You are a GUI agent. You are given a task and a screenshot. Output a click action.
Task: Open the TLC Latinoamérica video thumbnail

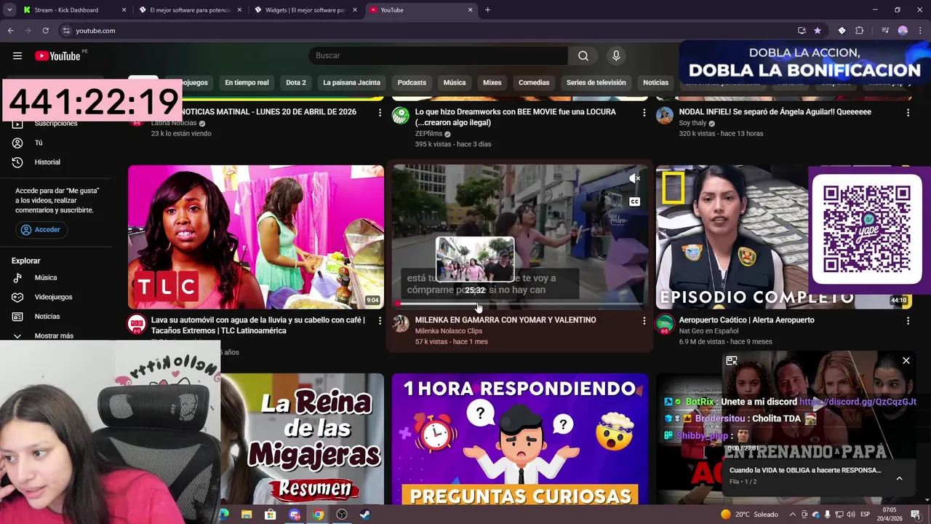(x=256, y=237)
